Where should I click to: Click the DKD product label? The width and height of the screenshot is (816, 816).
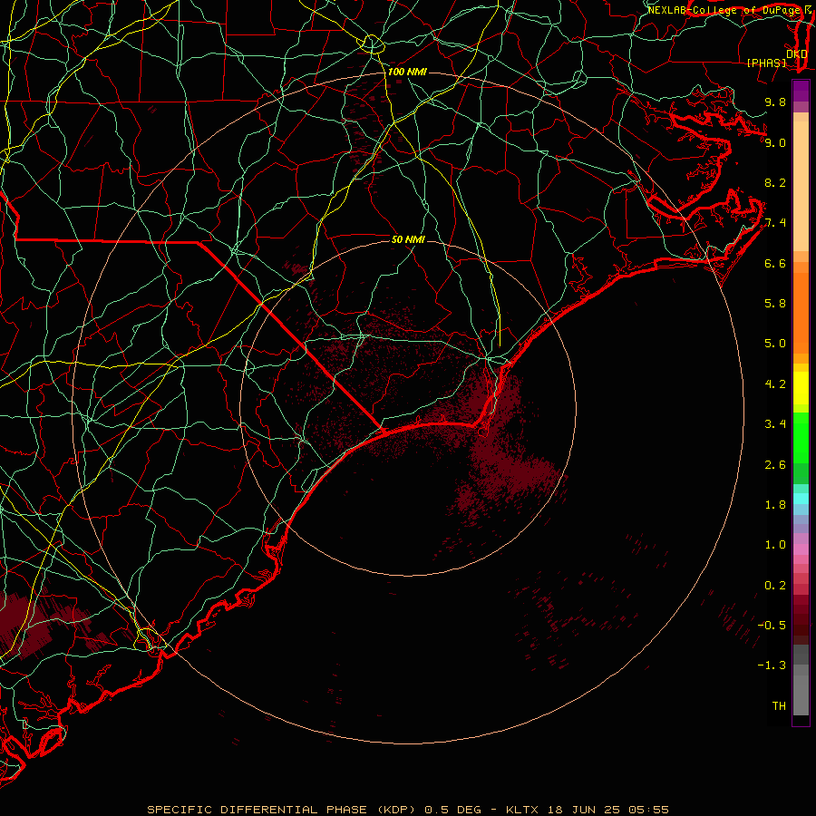797,54
